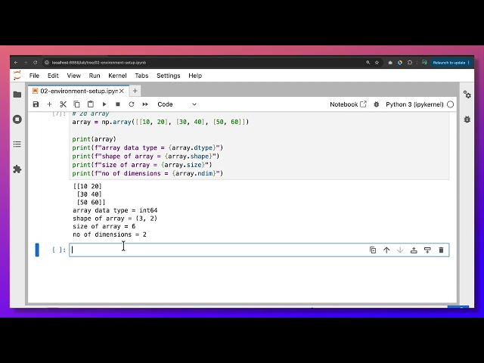
Task: Click the active cell blue collapse bar
Action: tap(37, 250)
